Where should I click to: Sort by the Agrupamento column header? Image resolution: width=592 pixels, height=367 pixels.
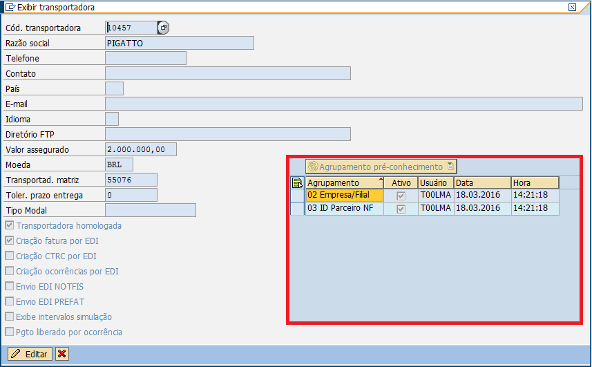(343, 183)
